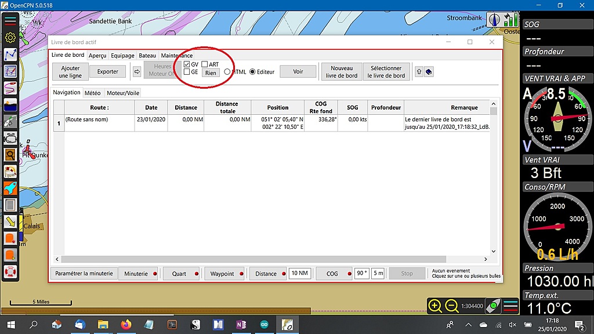
Task: Toggle the track recording icon
Action: point(10,88)
